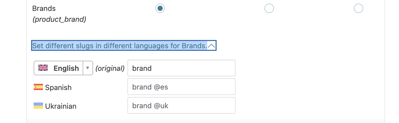Click the (product_brand) taxonomy slug text

coord(59,19)
